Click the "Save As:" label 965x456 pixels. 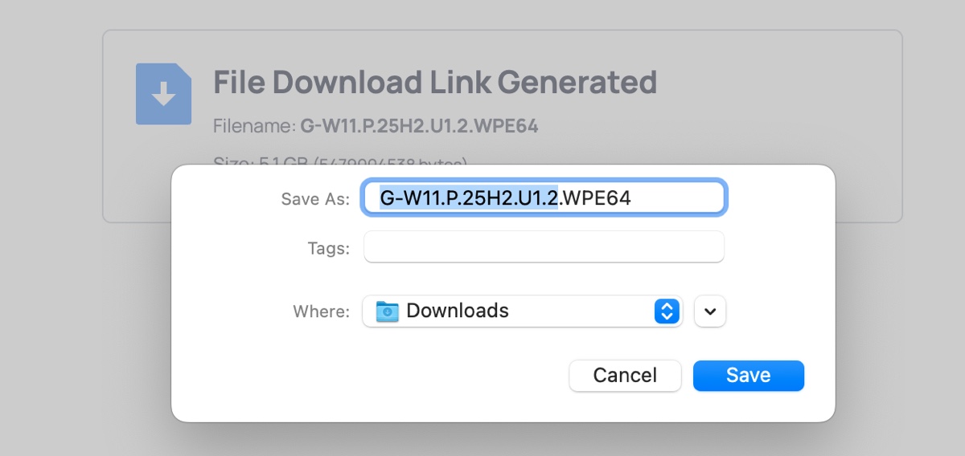coord(315,199)
